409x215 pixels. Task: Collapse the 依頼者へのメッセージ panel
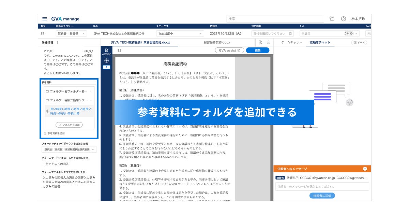pos(365,169)
